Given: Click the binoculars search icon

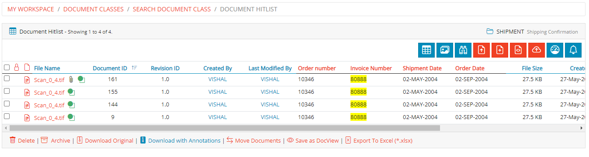Looking at the screenshot, I should tap(463, 50).
